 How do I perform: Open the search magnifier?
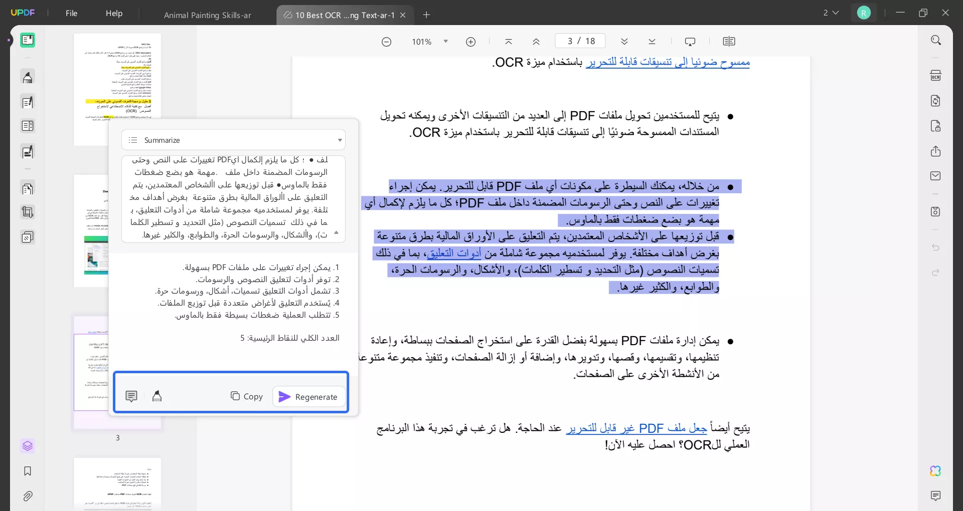[936, 40]
